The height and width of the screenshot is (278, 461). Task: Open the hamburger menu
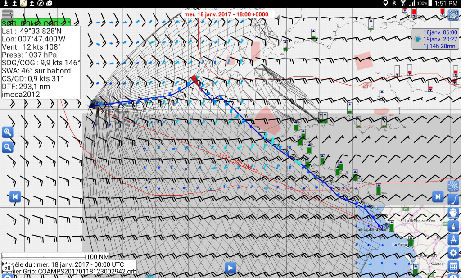click(x=7, y=14)
